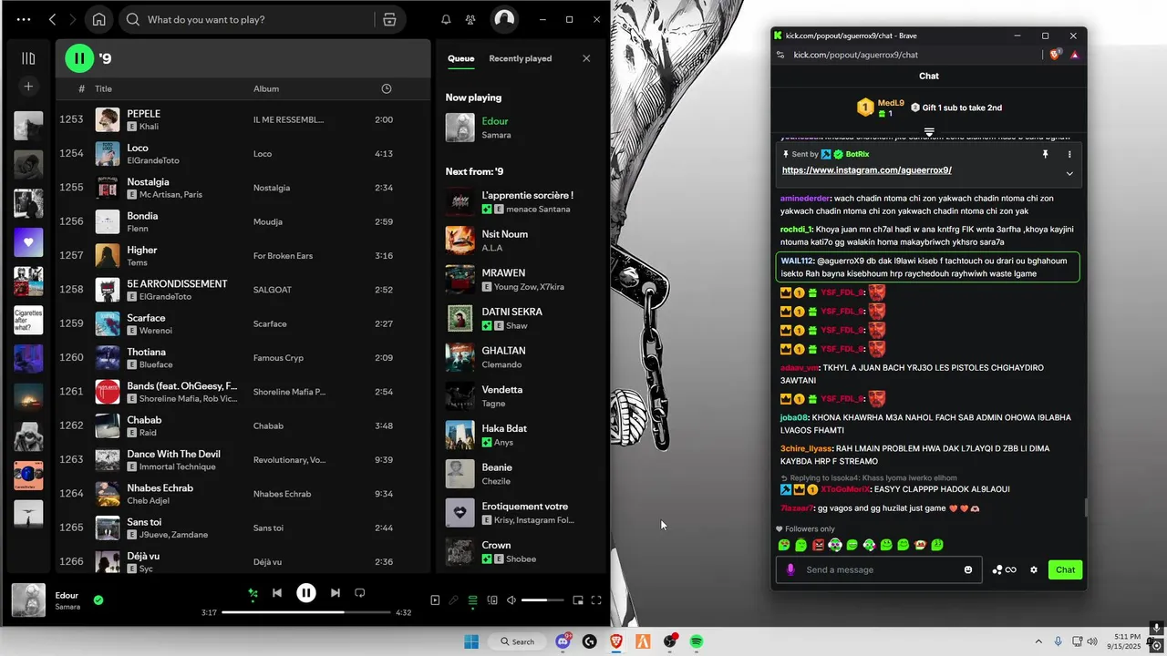This screenshot has width=1167, height=656.
Task: Click the green Chat send button
Action: (x=1065, y=569)
